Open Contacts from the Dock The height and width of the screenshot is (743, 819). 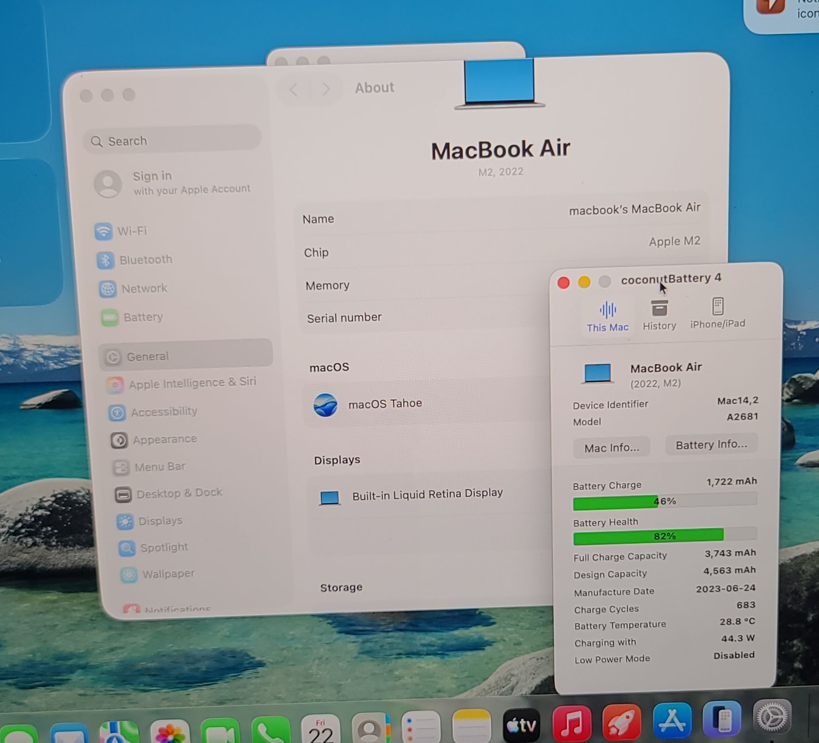point(370,729)
